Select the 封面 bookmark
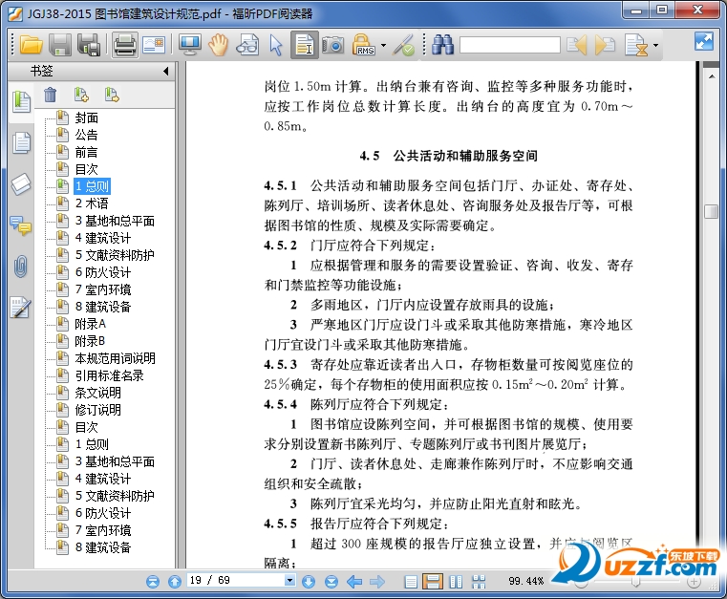Screen dimensions: 727x599 (86, 118)
